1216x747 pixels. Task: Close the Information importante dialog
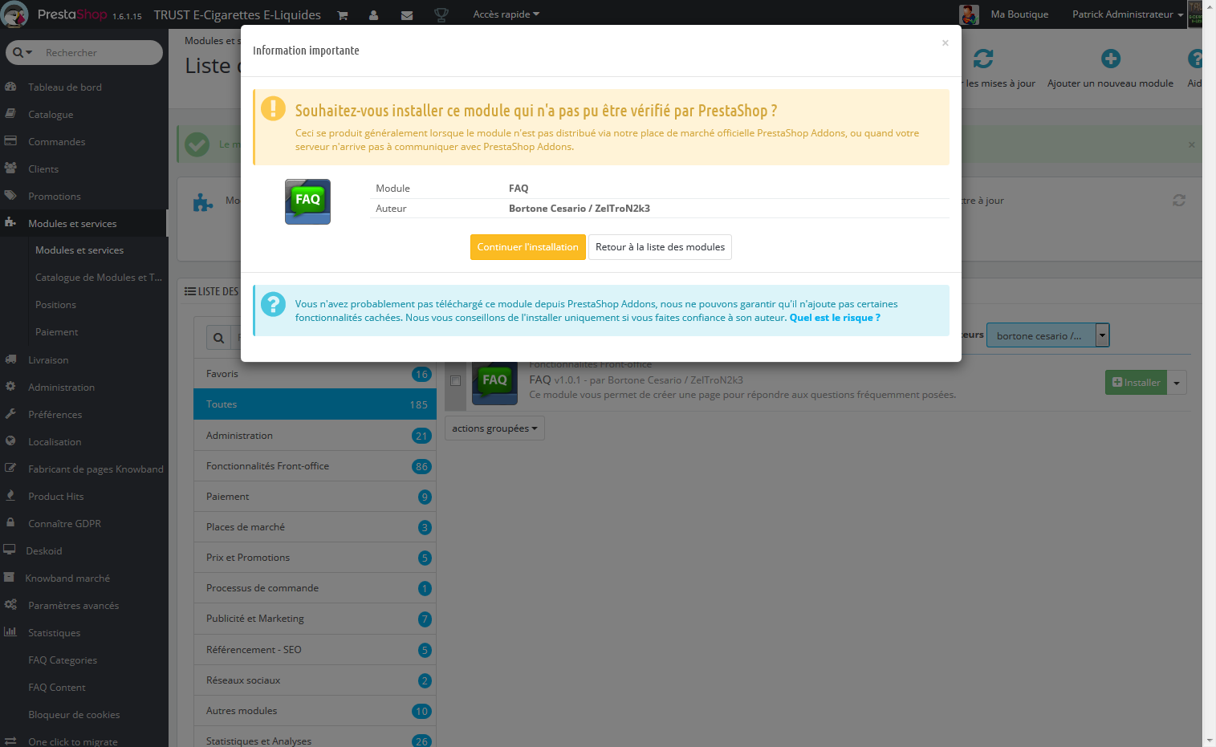point(946,43)
